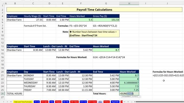This screenshot has width=184, height=103.
Task: Select the FRIDAY cell
Action: (33, 90)
